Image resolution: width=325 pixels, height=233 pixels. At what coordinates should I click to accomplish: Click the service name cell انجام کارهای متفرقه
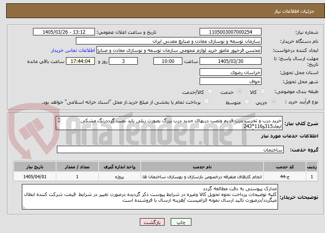point(202,177)
